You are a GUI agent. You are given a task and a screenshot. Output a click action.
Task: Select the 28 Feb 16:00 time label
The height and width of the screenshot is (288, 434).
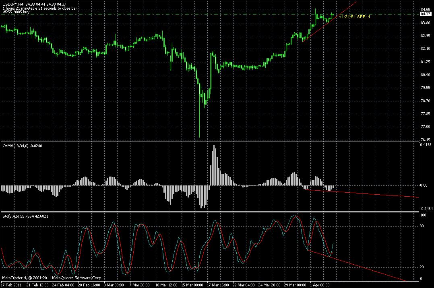coord(89,285)
